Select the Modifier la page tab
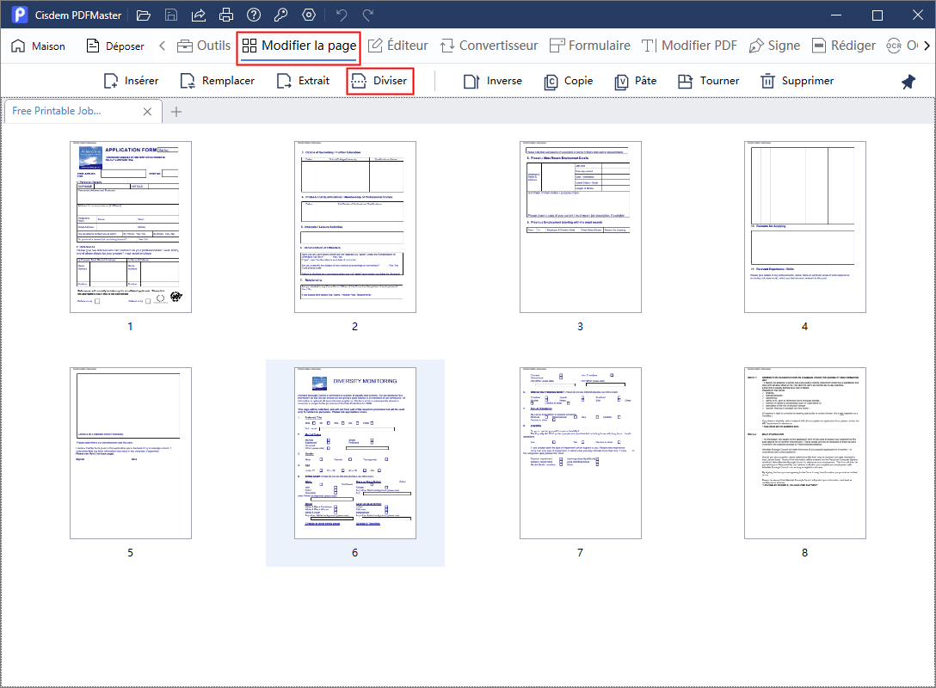Viewport: 936px width, 688px height. pyautogui.click(x=299, y=46)
